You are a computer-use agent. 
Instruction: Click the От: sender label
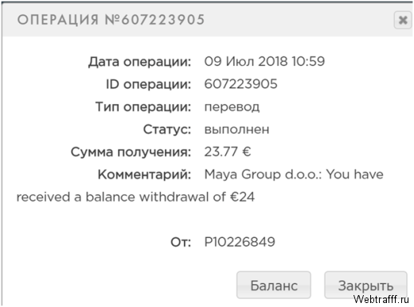pyautogui.click(x=181, y=242)
